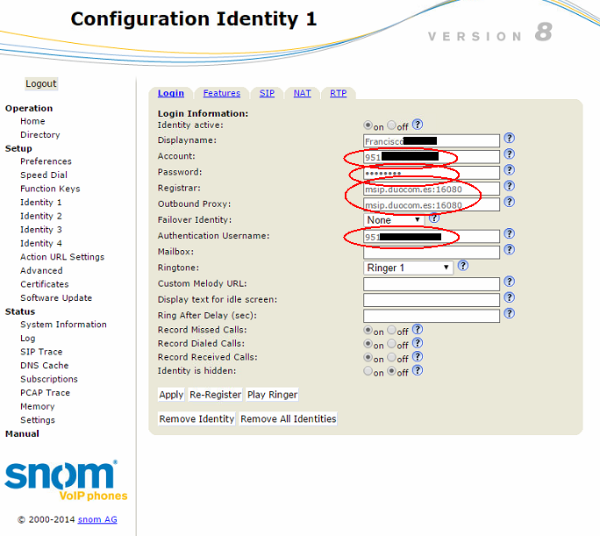Viewport: 600px width, 536px height.
Task: Switch to the SIP tab
Action: coord(267,93)
